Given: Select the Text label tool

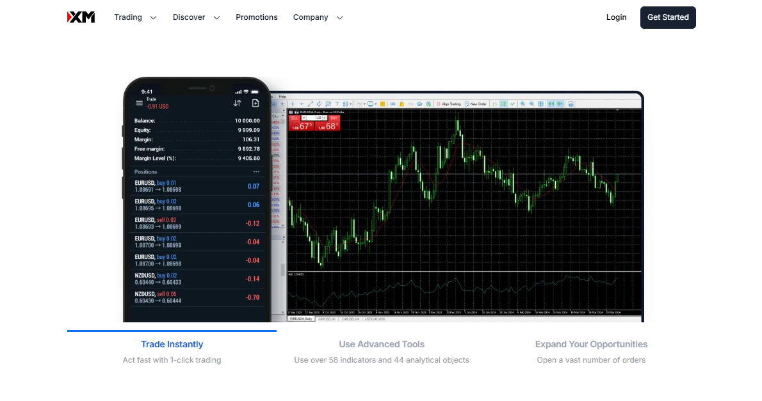Looking at the screenshot, I should pyautogui.click(x=337, y=103).
